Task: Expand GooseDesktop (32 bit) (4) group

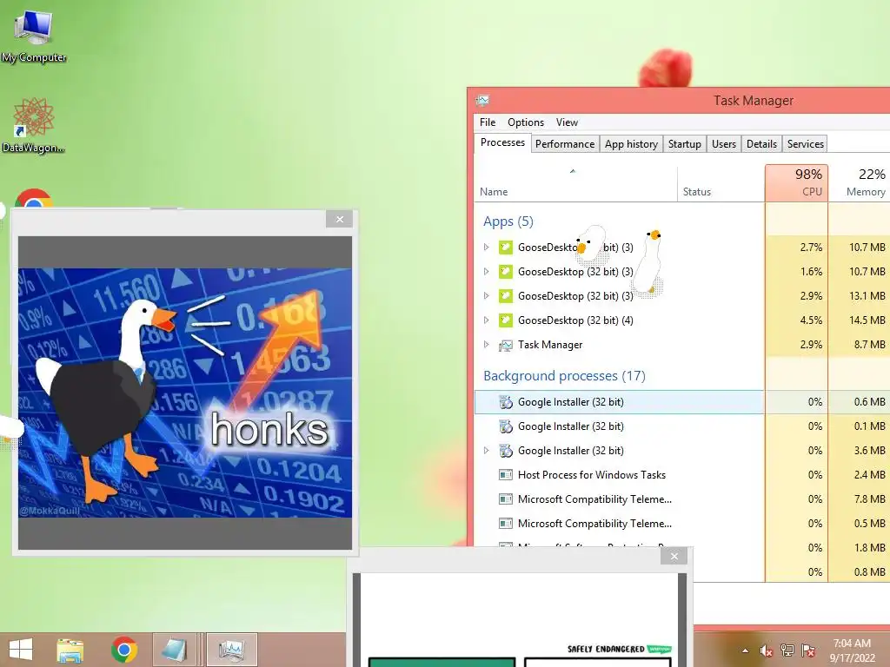Action: [487, 320]
